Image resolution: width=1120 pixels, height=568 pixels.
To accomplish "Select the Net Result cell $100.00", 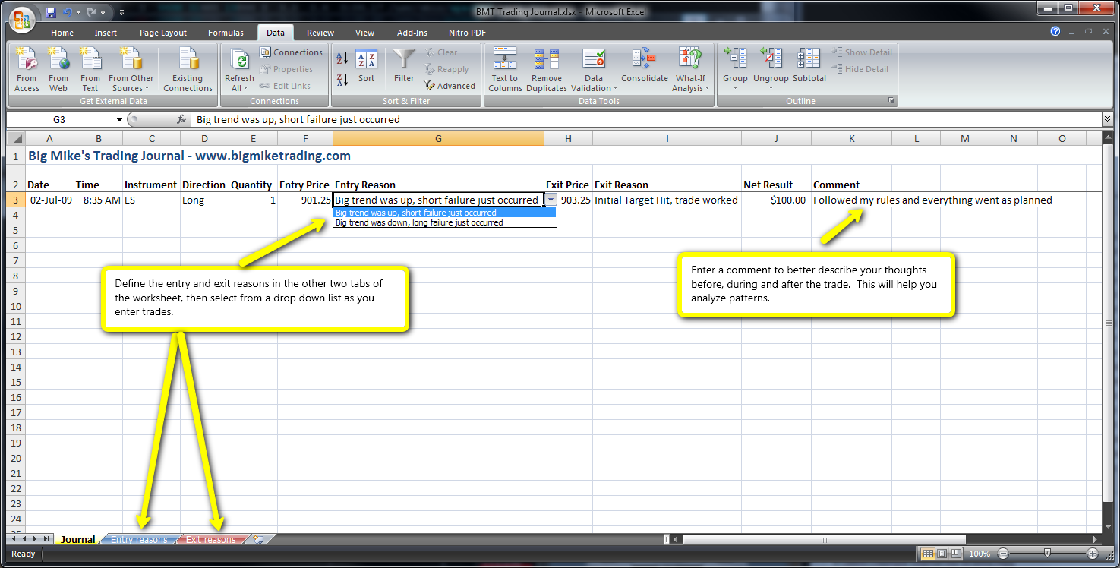I will [x=776, y=200].
